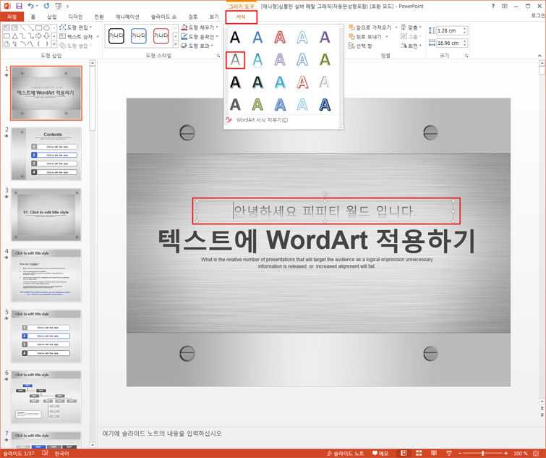Open 뒤로 보내기 (Send Backward) dropdown
Viewport: 546px width, 458px height.
[x=368, y=37]
